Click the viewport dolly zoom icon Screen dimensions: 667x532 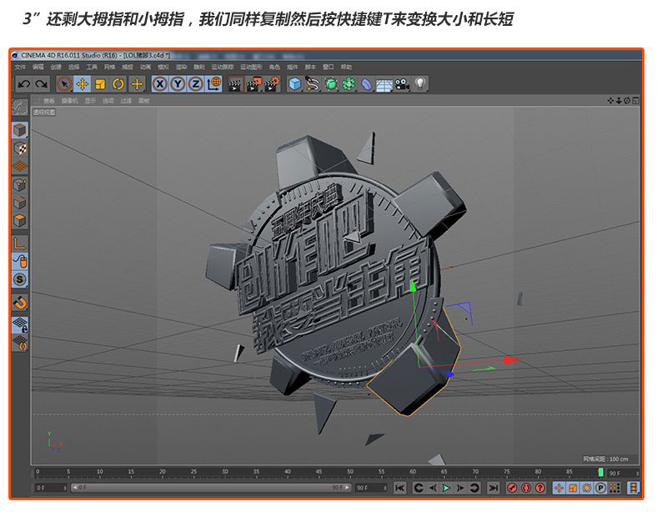[x=619, y=100]
